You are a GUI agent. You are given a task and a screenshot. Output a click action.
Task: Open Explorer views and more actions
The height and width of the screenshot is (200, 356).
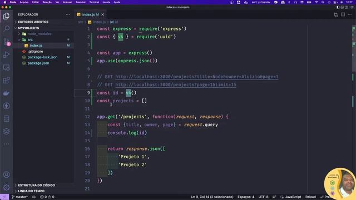[x=68, y=14]
